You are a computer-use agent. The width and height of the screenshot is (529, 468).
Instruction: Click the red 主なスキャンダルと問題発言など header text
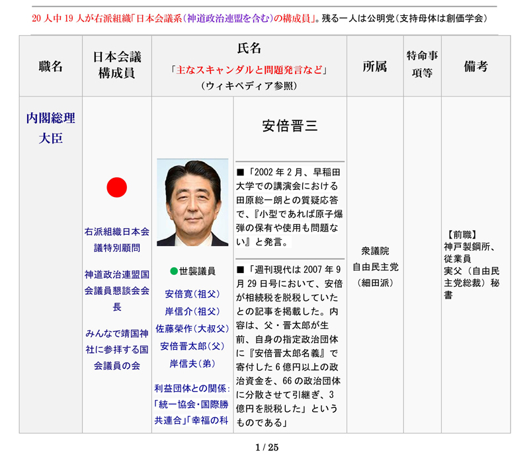coord(249,69)
